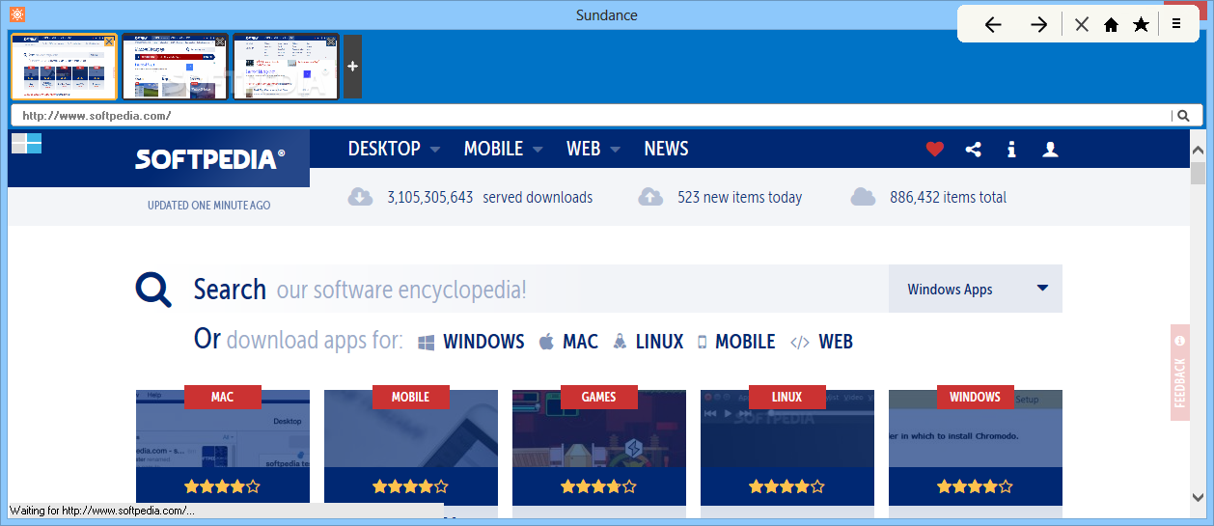The image size is (1214, 526).
Task: Choose MOBILE download apps link
Action: [735, 342]
